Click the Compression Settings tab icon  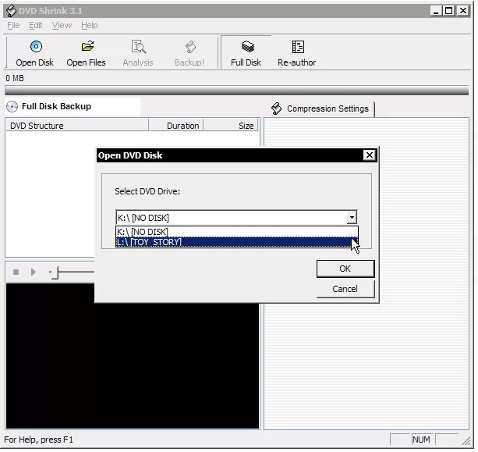[276, 109]
